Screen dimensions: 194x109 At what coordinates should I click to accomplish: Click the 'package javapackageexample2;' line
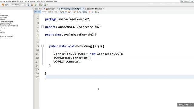(x=67, y=19)
